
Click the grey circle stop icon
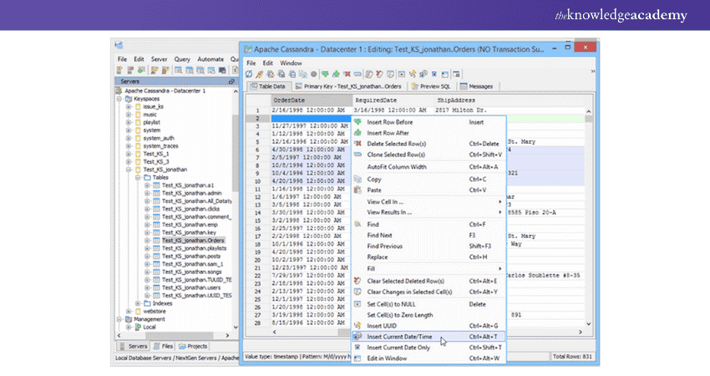coord(314,74)
